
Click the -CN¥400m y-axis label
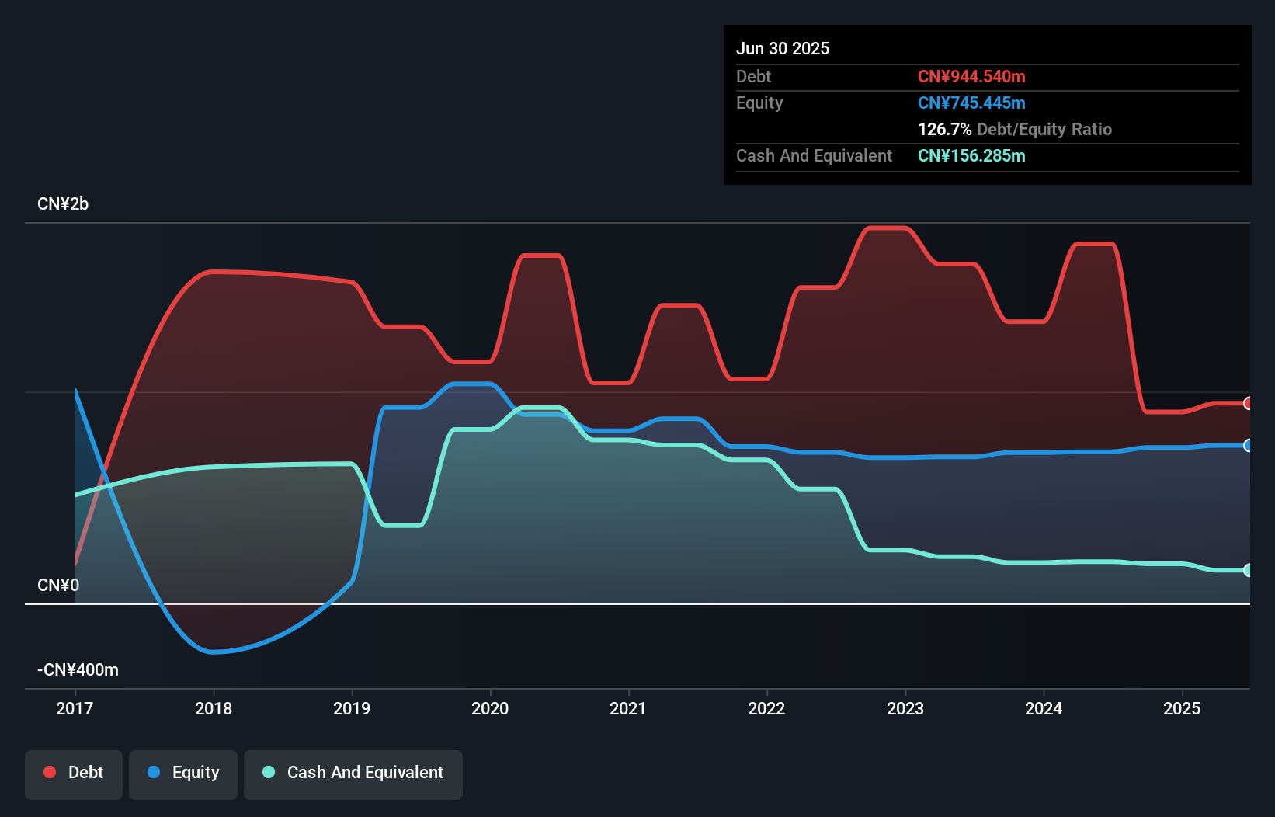tap(78, 669)
